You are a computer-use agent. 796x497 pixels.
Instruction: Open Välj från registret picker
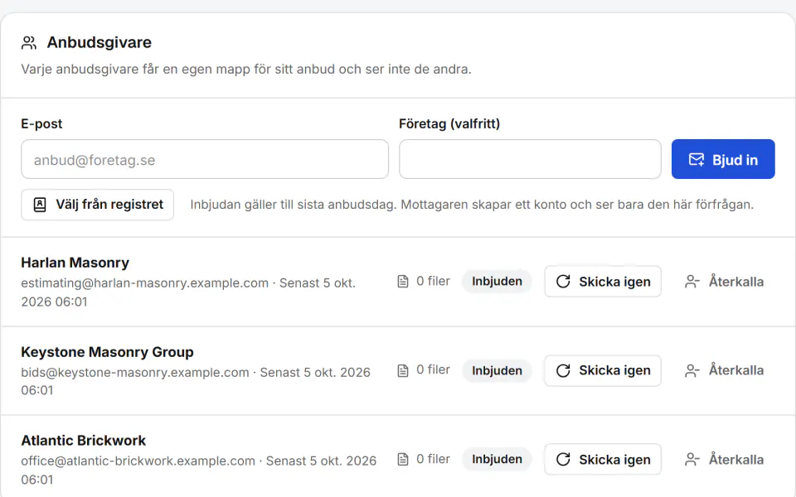click(98, 205)
